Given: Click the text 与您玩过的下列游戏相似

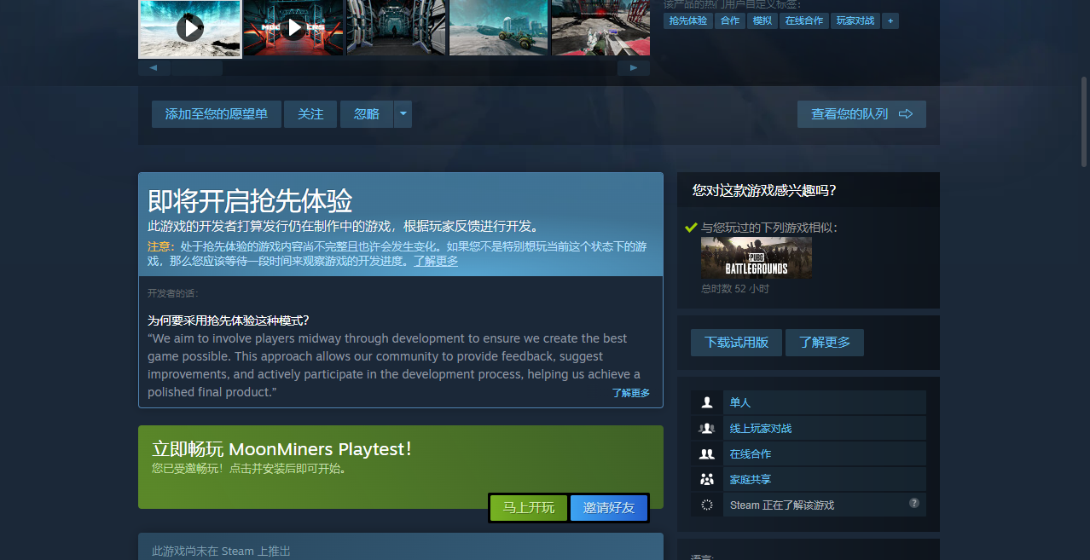Looking at the screenshot, I should [769, 228].
